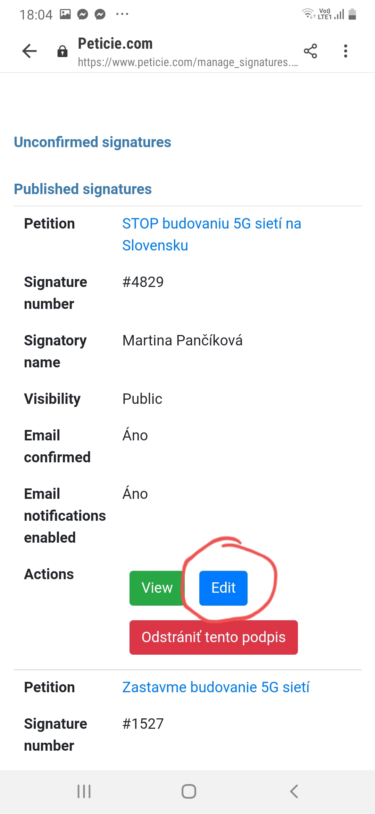Tap the battery indicator icon
The width and height of the screenshot is (375, 814).
pos(352,14)
